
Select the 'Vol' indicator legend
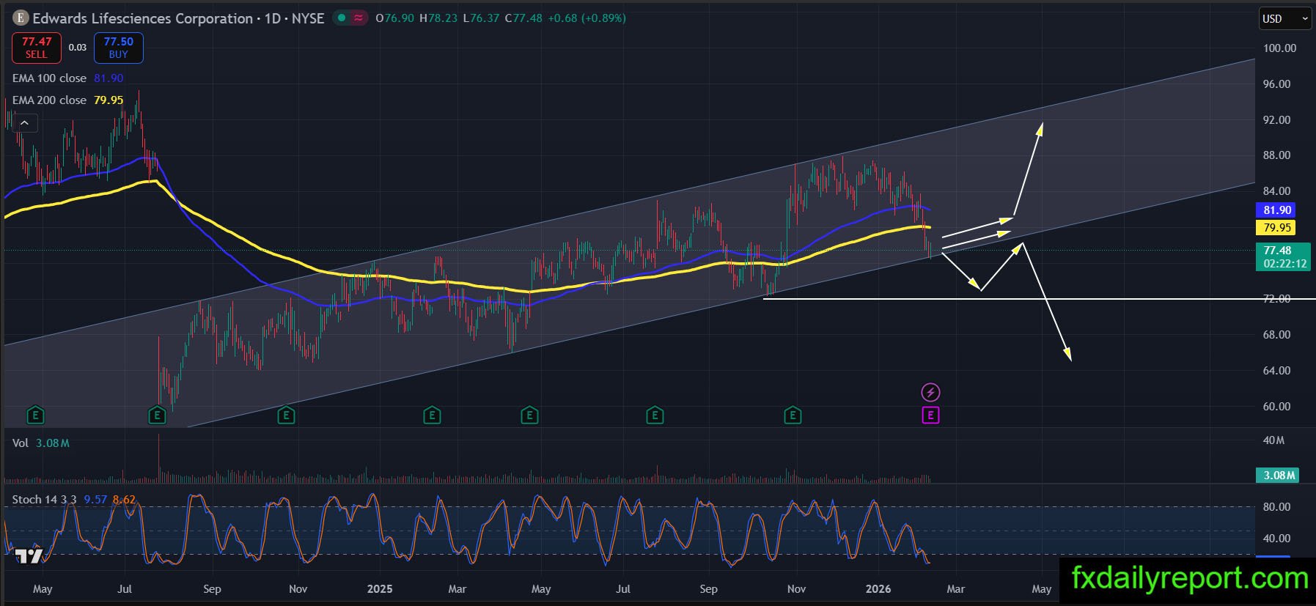tap(21, 443)
